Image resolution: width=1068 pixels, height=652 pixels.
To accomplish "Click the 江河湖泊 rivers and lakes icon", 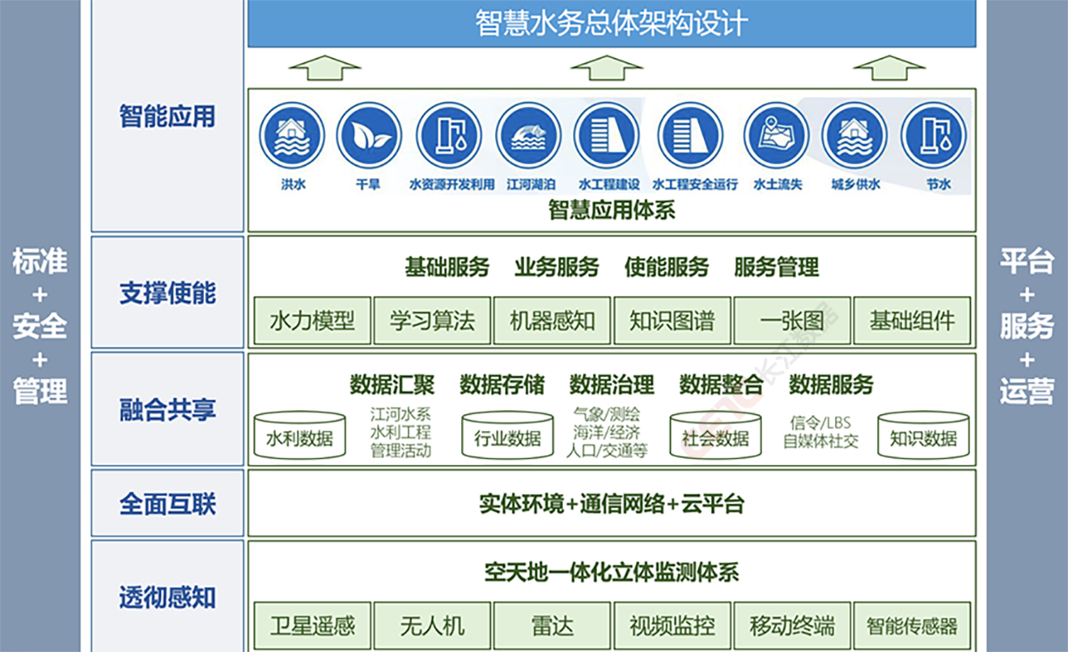I will click(528, 135).
